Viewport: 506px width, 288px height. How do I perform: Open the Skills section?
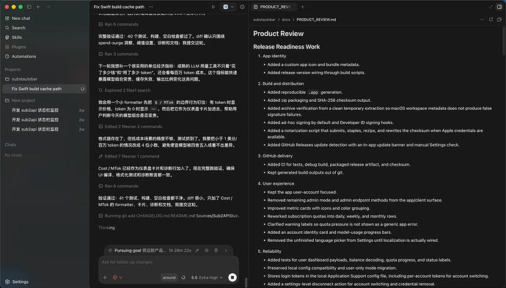click(17, 37)
